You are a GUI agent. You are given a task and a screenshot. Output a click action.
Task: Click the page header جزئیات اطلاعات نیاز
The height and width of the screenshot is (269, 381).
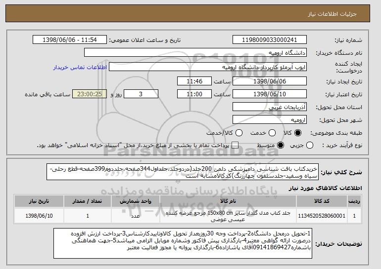pos(332,14)
